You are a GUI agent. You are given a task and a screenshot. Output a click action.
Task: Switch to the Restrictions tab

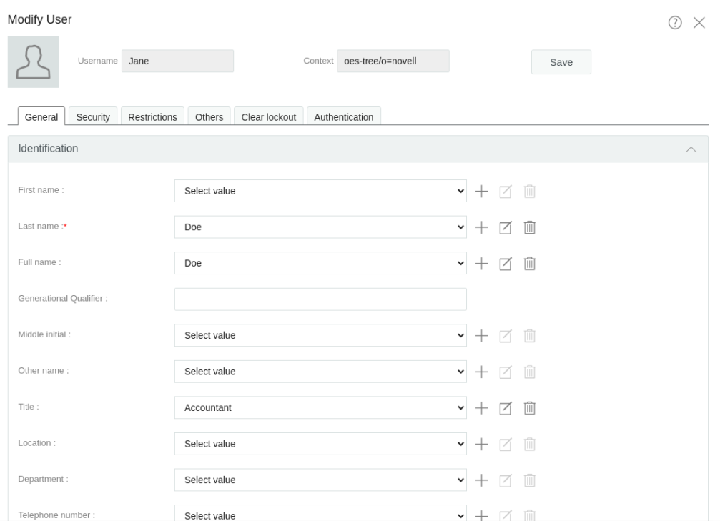tap(152, 116)
